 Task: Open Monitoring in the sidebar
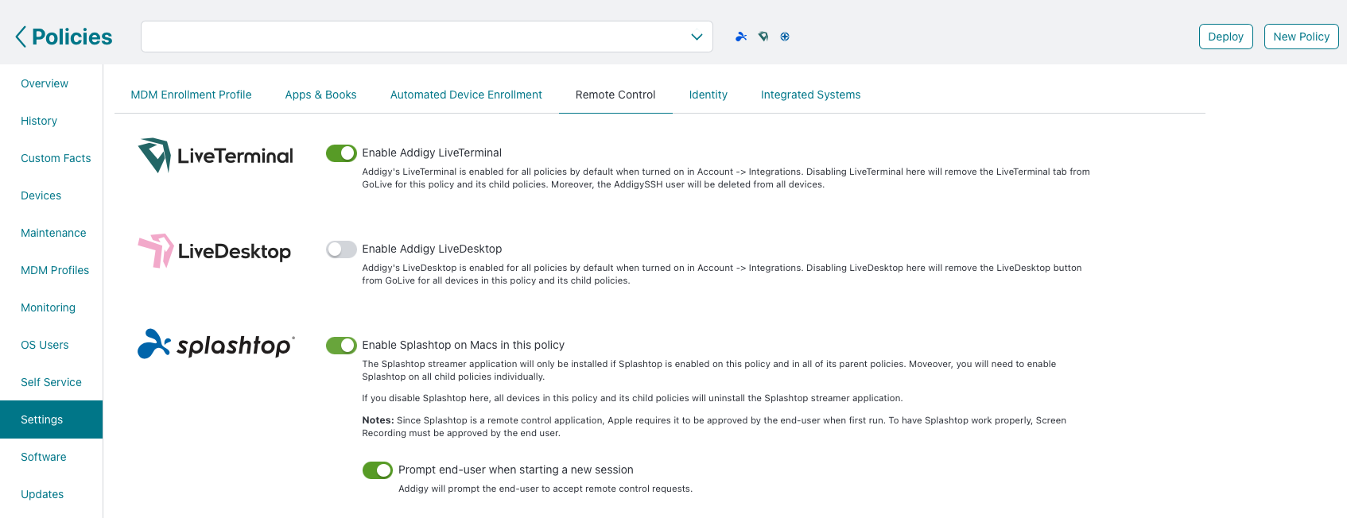coord(48,307)
